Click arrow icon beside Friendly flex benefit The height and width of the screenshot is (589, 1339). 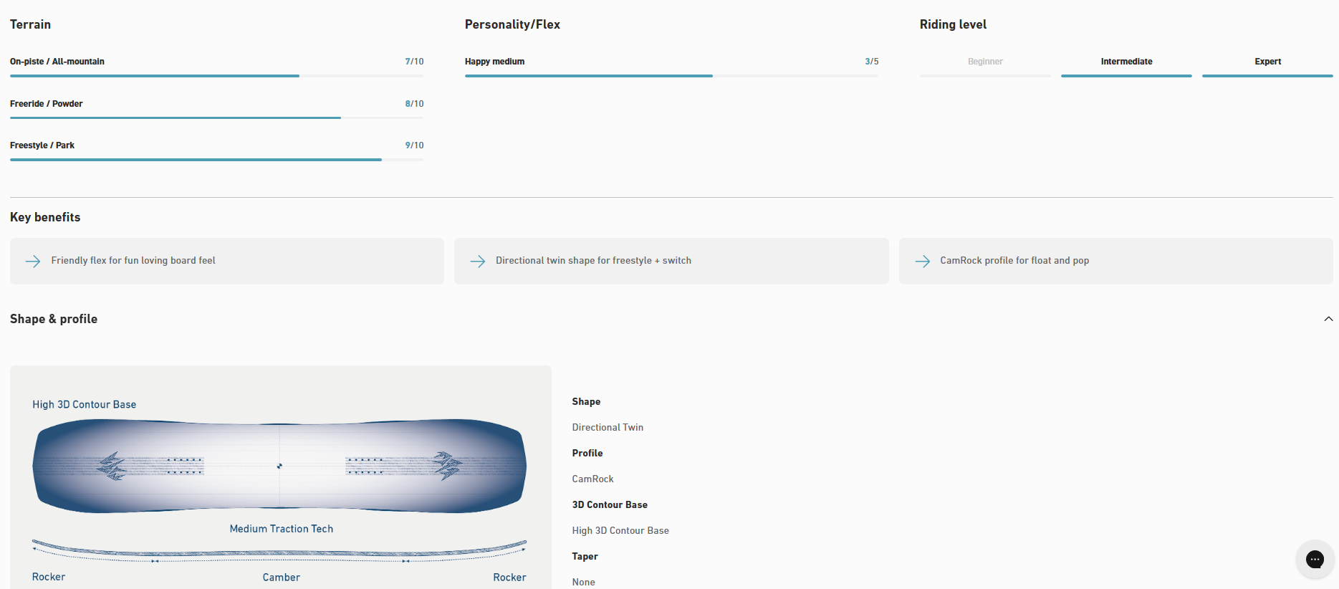33,262
